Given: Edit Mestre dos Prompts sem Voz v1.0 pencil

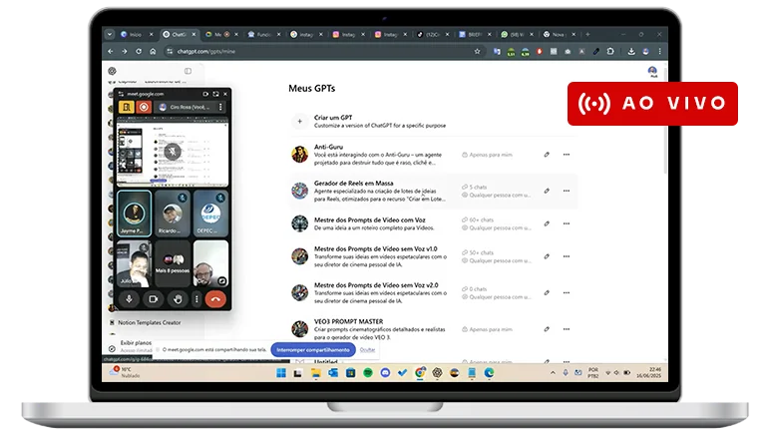Looking at the screenshot, I should coord(547,256).
